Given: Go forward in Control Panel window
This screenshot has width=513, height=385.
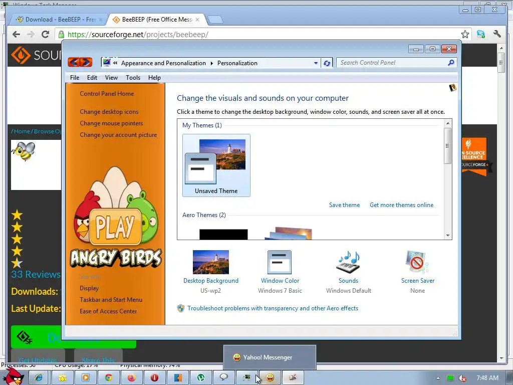Looking at the screenshot, I should coord(86,62).
